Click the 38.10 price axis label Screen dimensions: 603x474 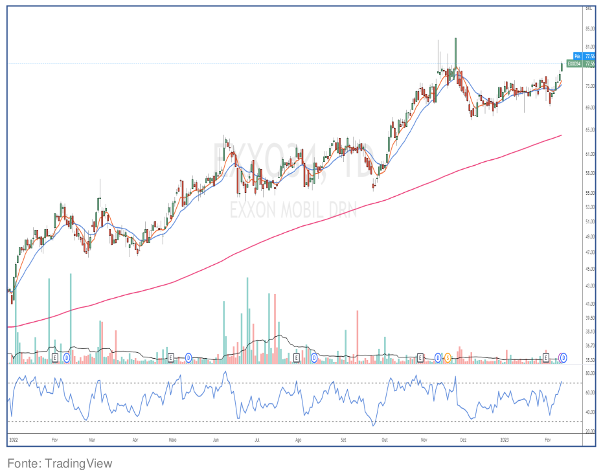(590, 332)
